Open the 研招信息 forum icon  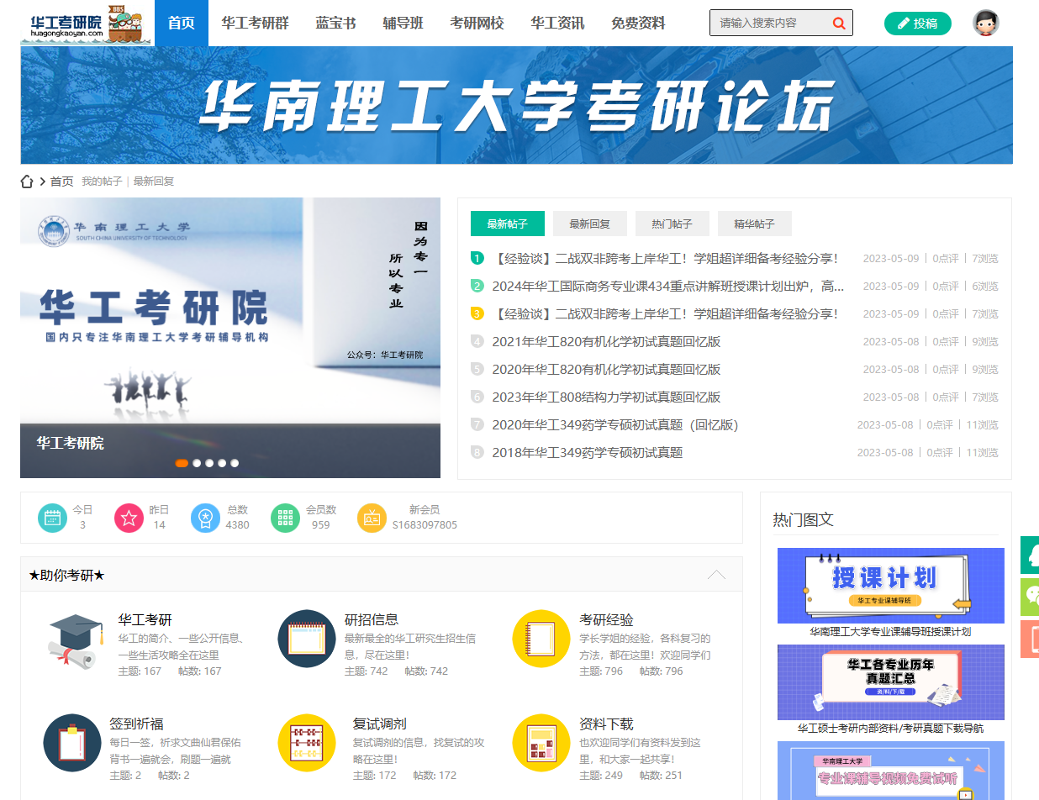click(x=307, y=639)
